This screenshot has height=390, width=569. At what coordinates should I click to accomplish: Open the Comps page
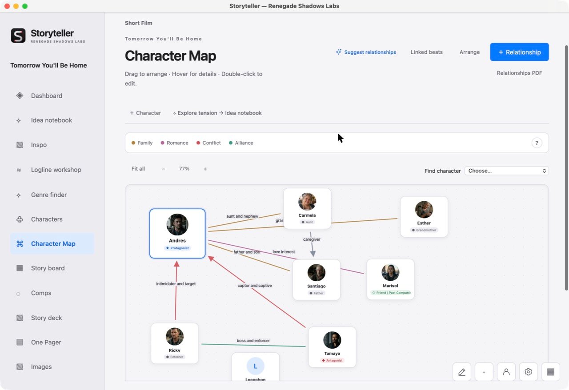52,293
